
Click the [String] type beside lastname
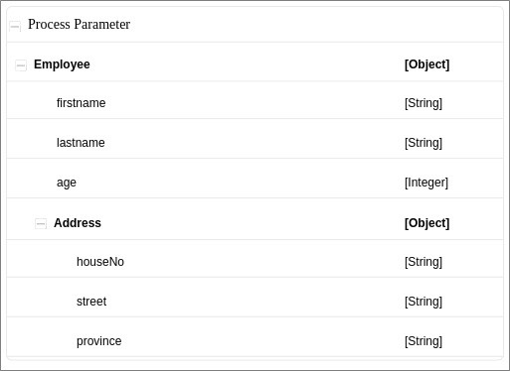424,143
